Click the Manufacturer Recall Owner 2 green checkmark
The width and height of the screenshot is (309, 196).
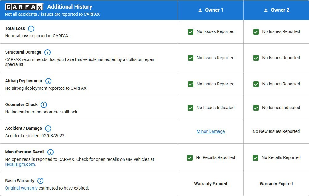point(255,158)
